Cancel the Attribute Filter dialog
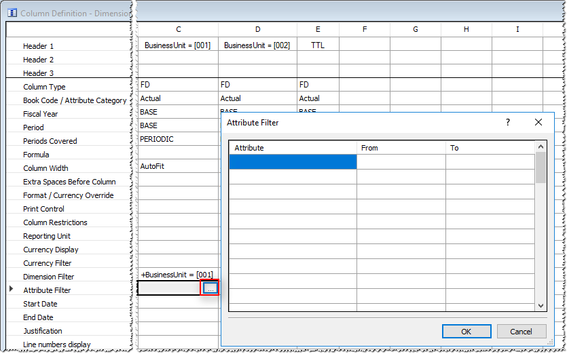The height and width of the screenshot is (354, 567). coord(521,332)
